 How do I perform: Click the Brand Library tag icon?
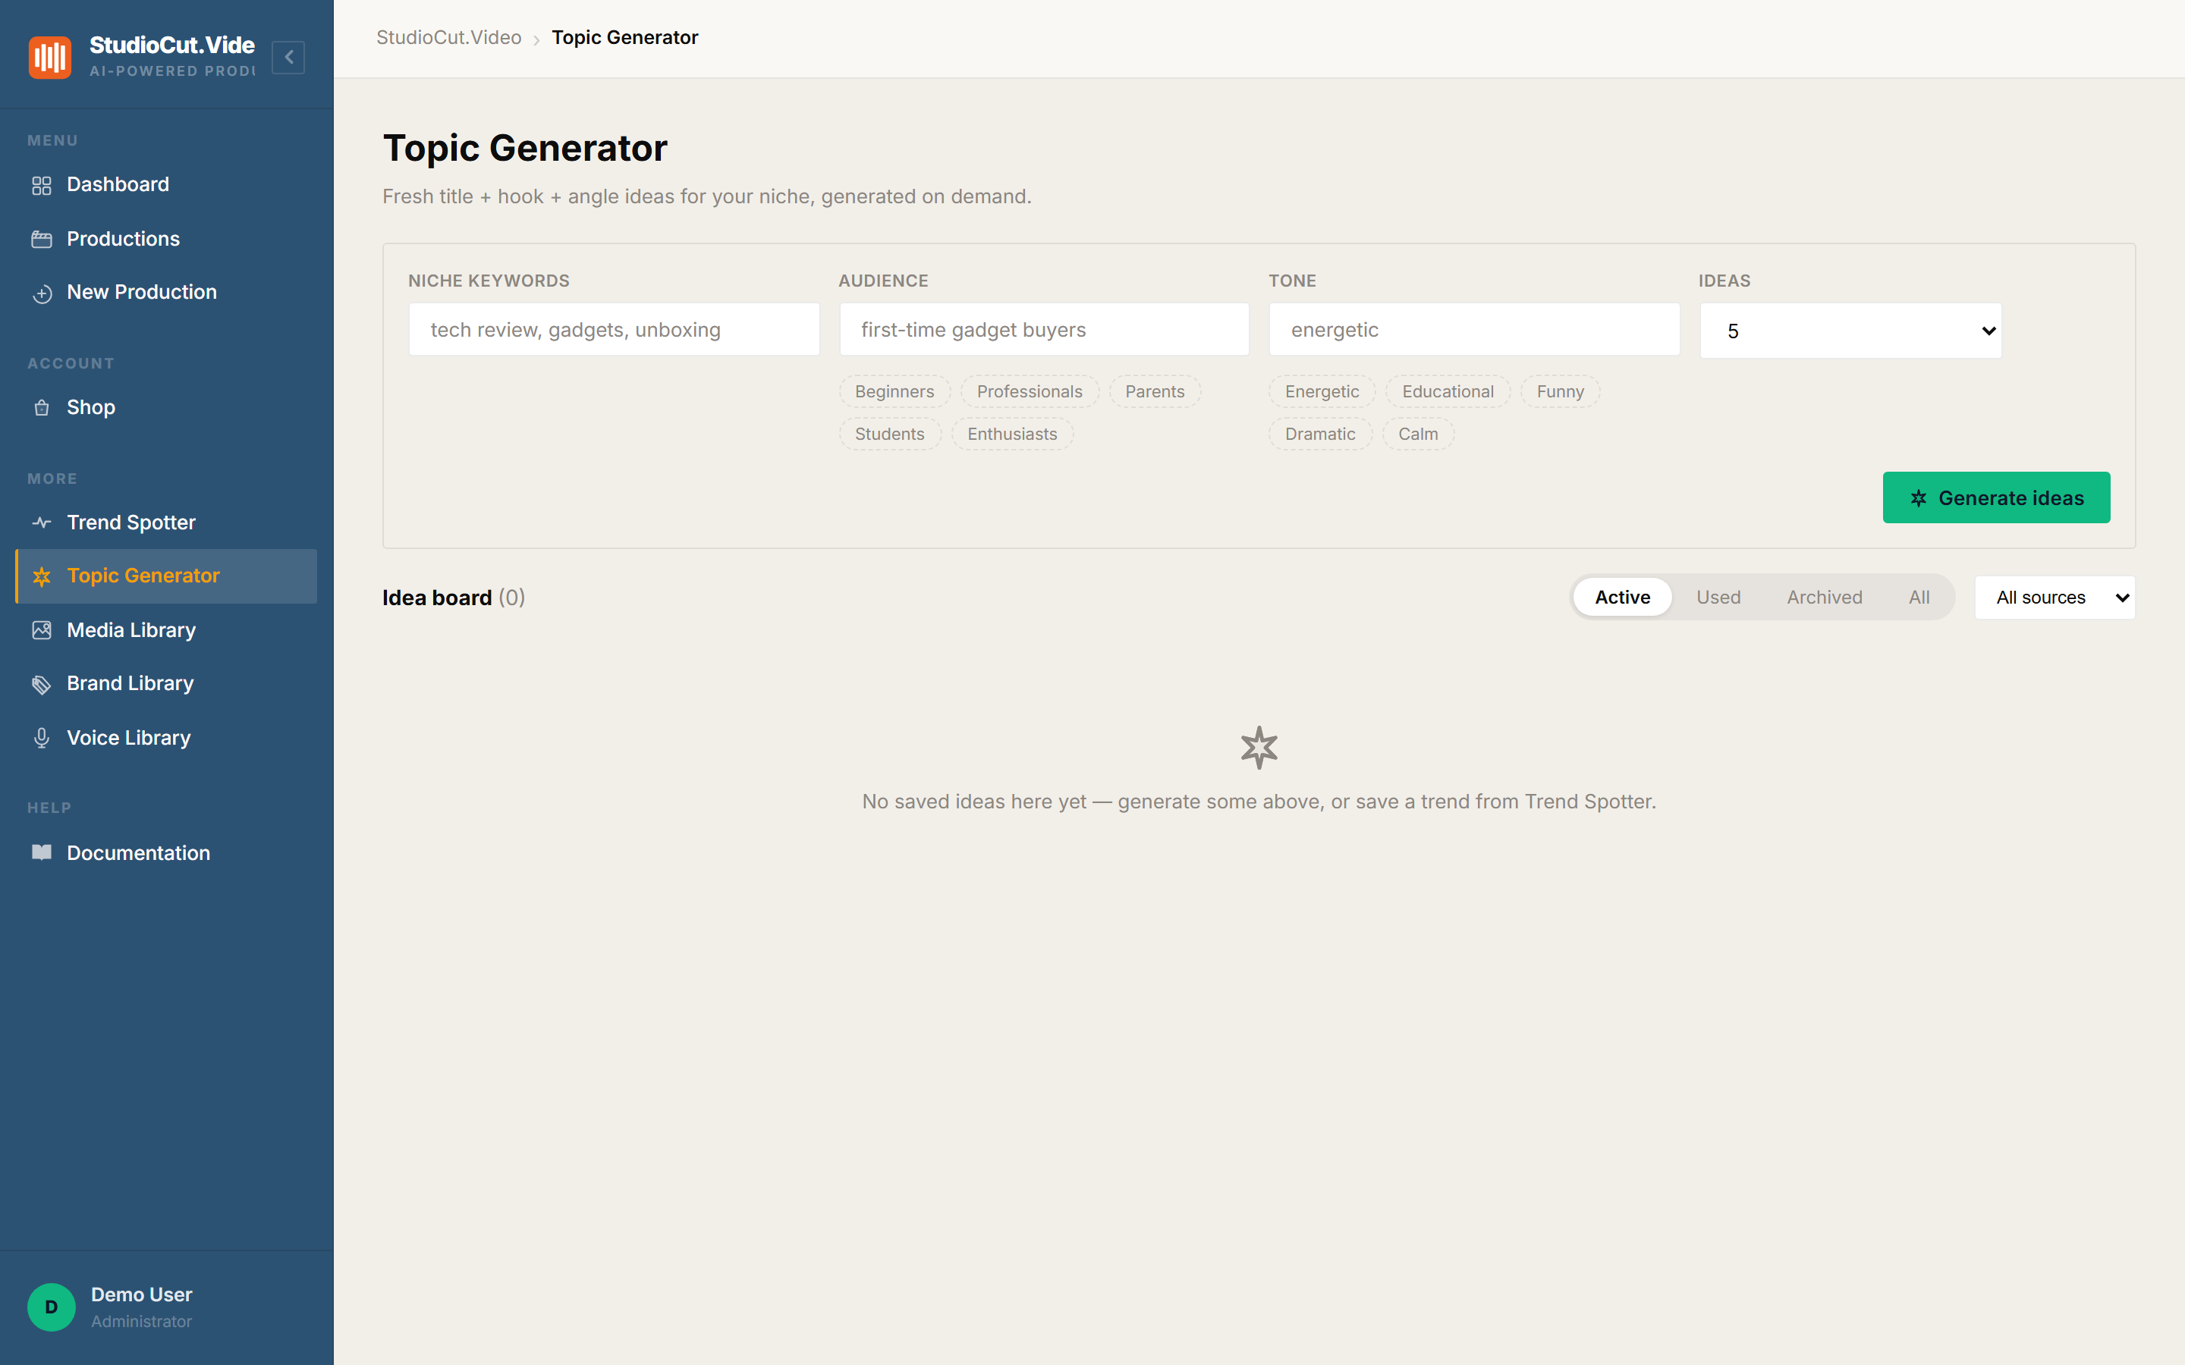(42, 684)
